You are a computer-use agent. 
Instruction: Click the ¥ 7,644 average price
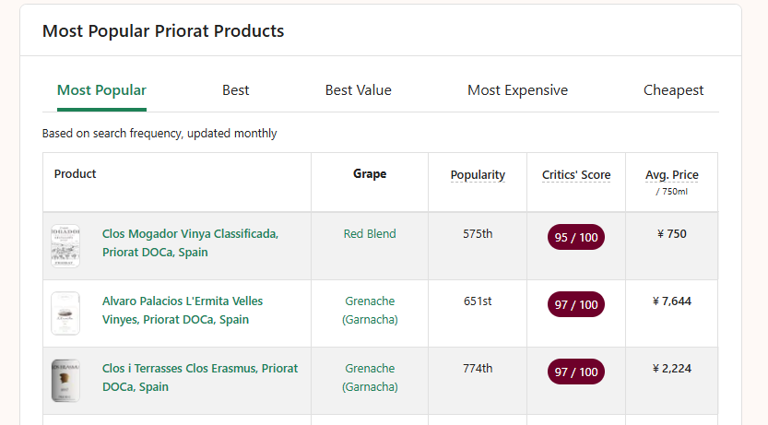671,301
